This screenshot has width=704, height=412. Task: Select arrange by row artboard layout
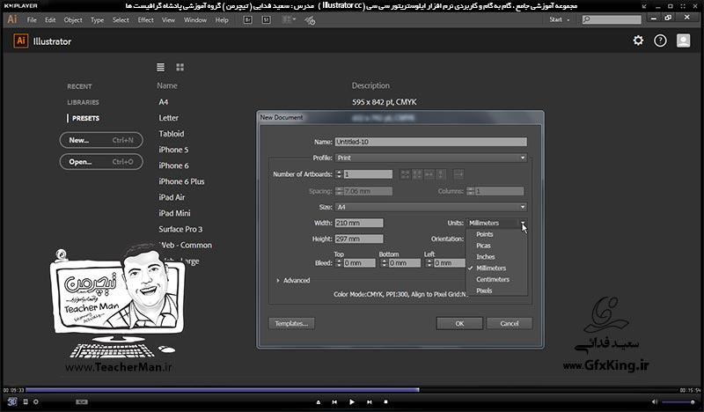tap(429, 174)
